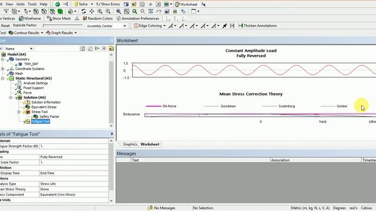Click the Solve lightning button
This screenshot has height=211, width=376.
(x=81, y=4)
